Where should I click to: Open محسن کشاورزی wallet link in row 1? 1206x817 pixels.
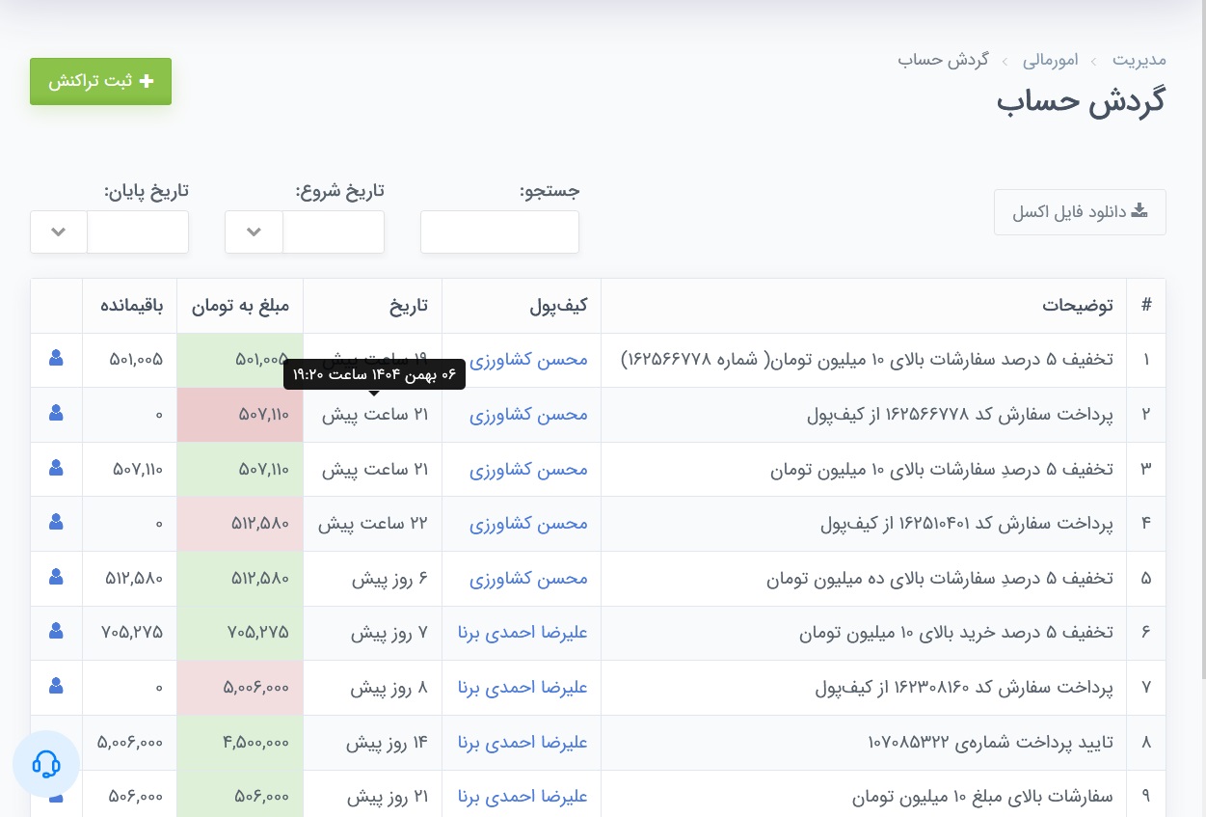[x=528, y=359]
